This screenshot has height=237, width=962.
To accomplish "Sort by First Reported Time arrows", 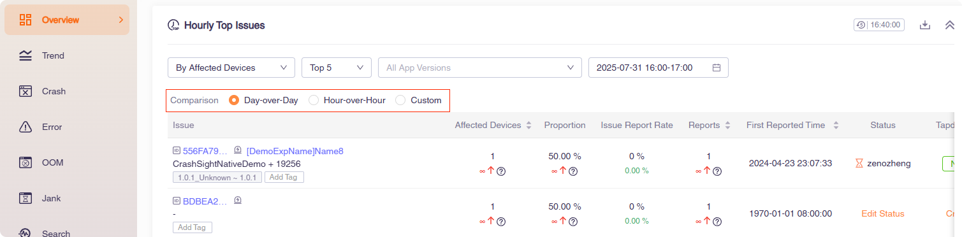I will point(836,126).
